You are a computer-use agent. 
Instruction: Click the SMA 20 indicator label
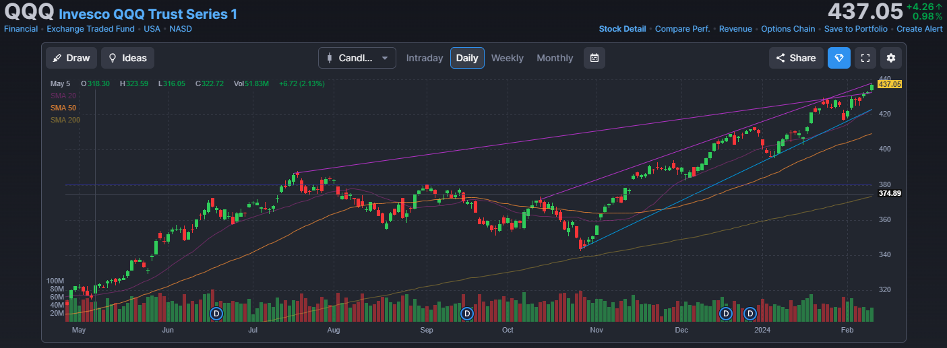click(63, 96)
